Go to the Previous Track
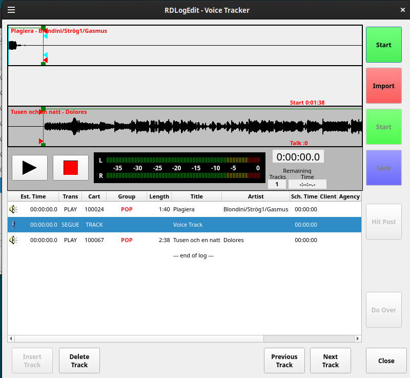The height and width of the screenshot is (378, 410). pos(284,361)
